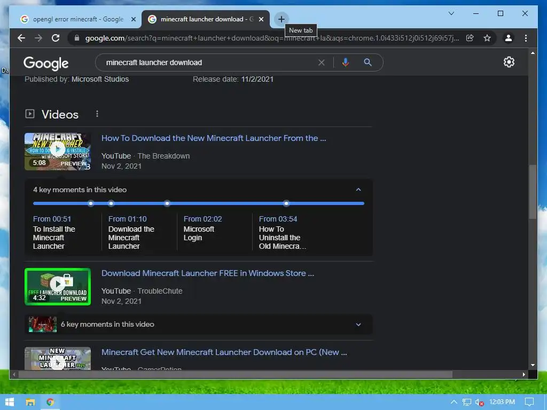Go to the Google homepage via the logo
The height and width of the screenshot is (410, 547).
point(46,64)
